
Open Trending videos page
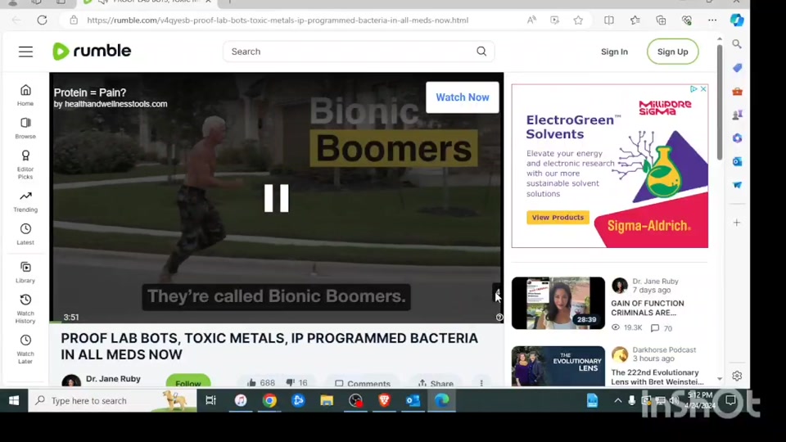tap(25, 201)
